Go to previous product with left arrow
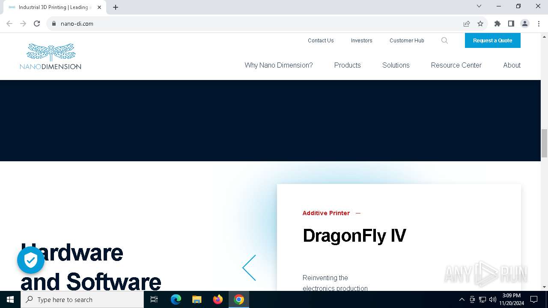548x308 pixels. 249,268
